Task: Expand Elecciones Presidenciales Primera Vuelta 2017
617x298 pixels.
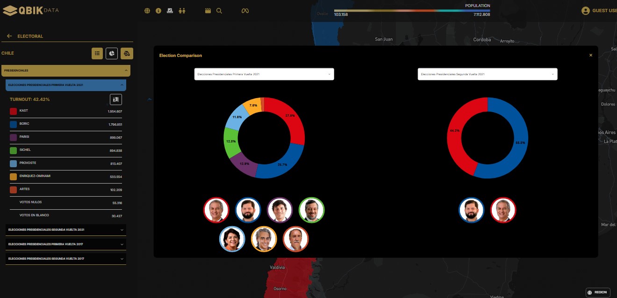Action: pyautogui.click(x=65, y=244)
